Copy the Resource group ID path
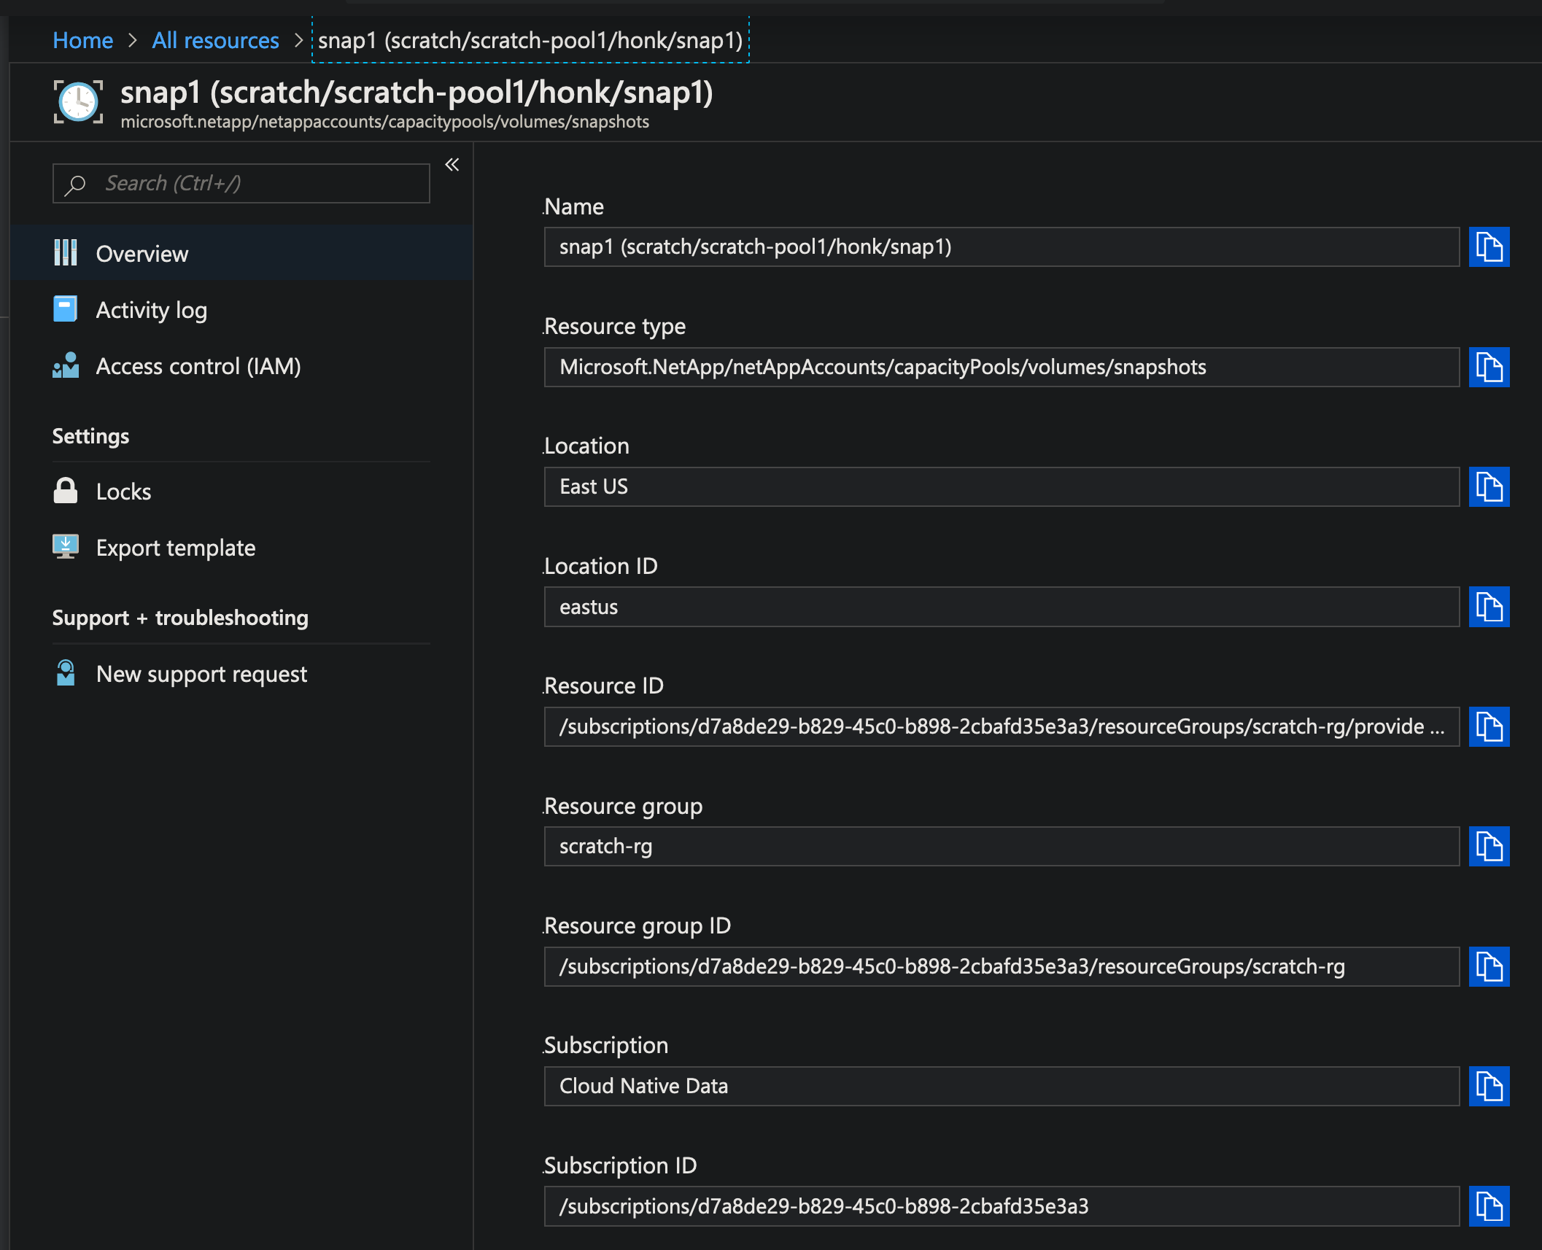 pyautogui.click(x=1489, y=967)
